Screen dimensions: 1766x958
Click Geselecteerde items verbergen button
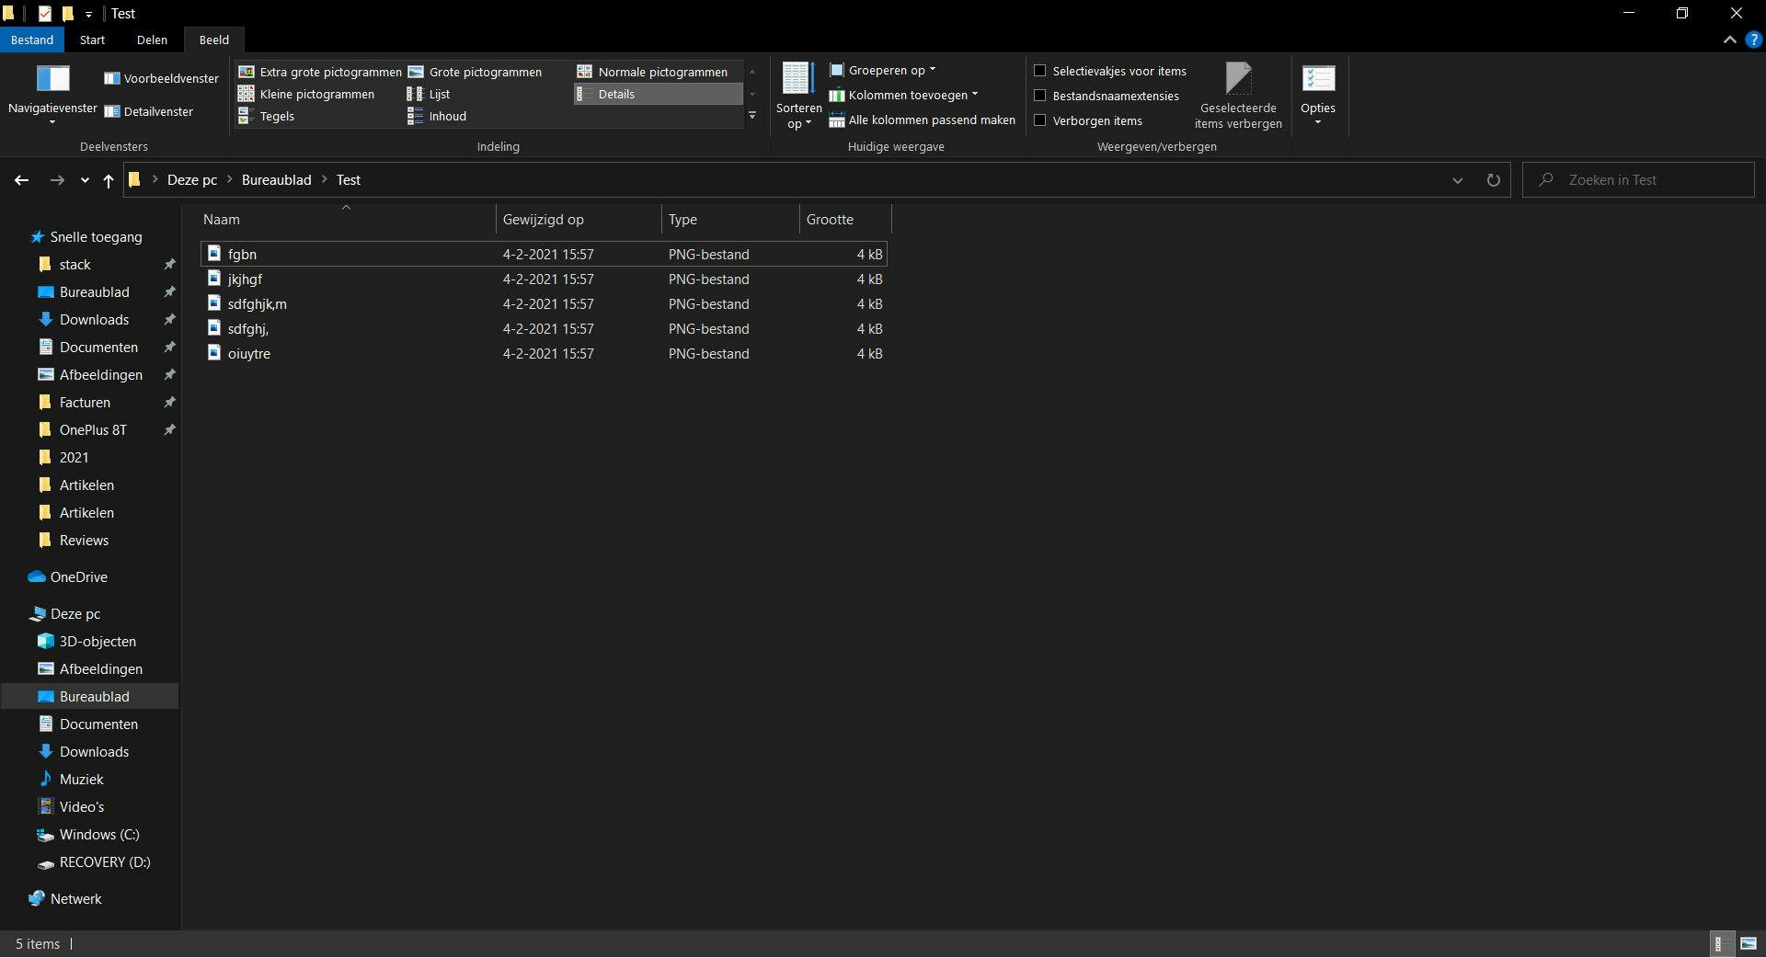tap(1238, 96)
